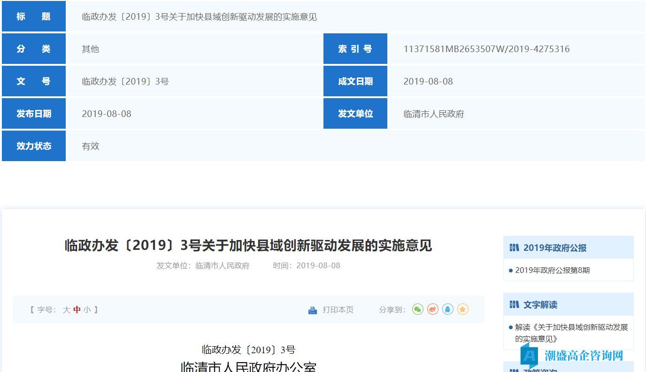
Task: Click the 发文单位 label cell in table
Action: coord(355,114)
